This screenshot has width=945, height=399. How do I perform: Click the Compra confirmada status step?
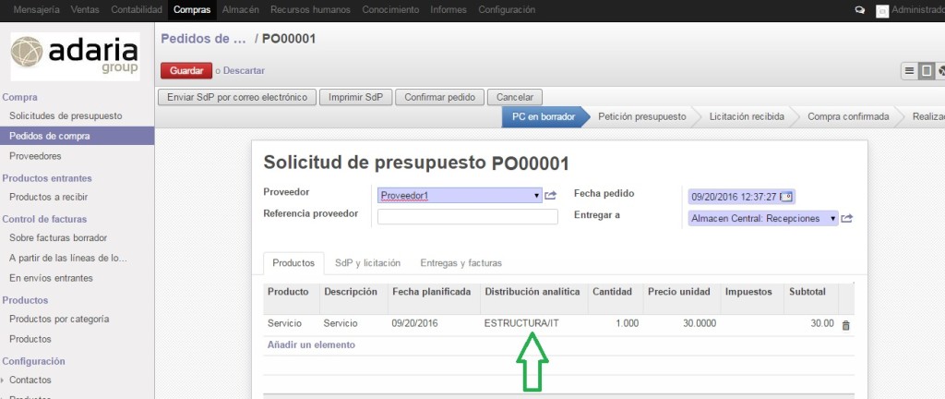[x=848, y=117]
